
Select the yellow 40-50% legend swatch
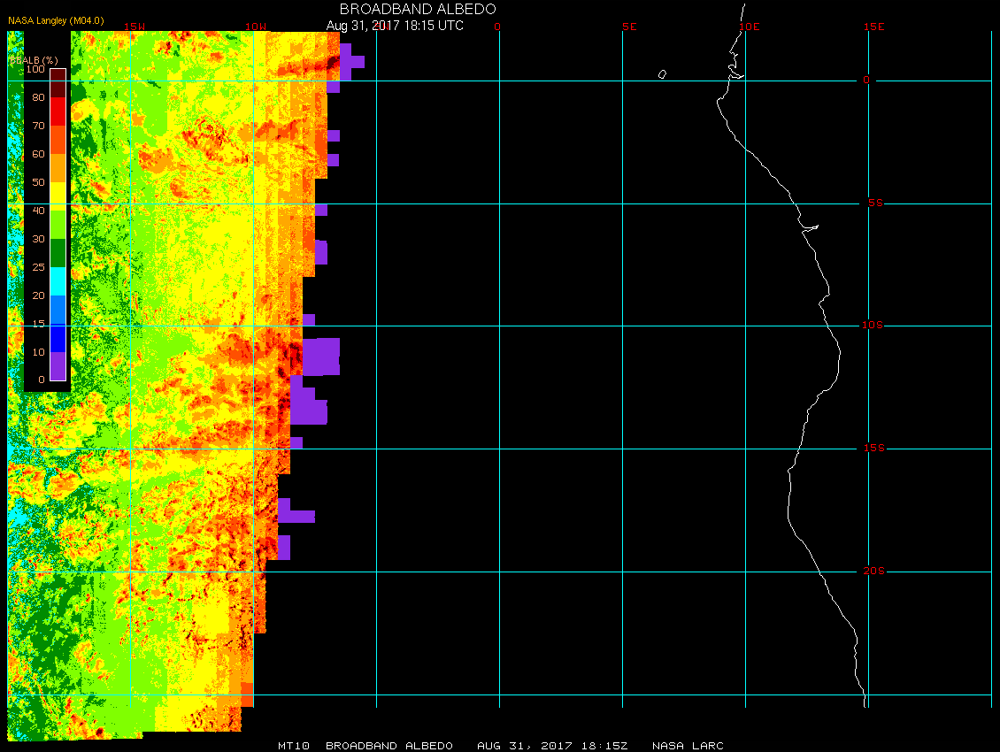[x=58, y=196]
